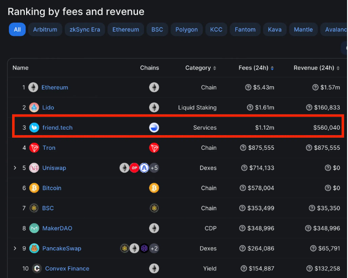Click the Bitcoin chain icon in Chains column

154,188
